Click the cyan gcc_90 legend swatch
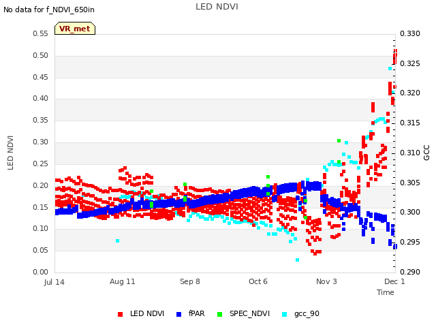This screenshot has height=327, width=436. [285, 314]
